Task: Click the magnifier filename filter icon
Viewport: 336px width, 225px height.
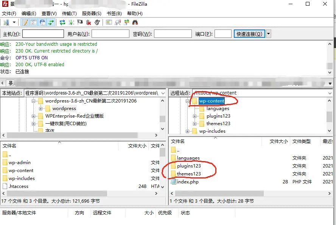Action: 118,22
